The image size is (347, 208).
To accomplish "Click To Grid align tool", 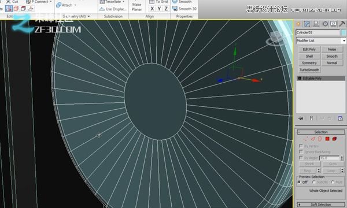I will tap(158, 2).
